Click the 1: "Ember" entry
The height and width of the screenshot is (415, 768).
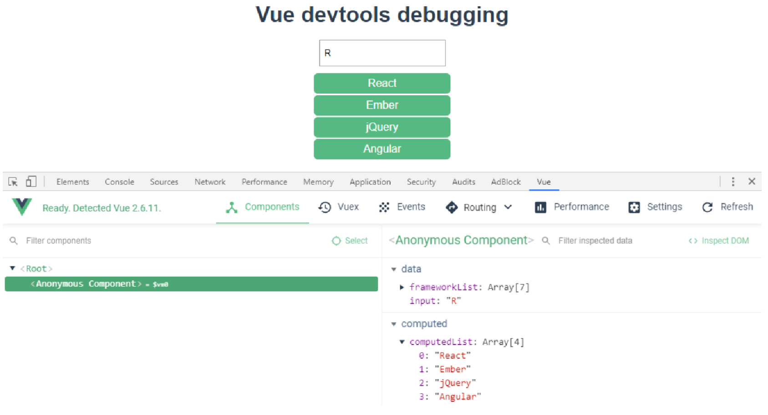pos(445,369)
